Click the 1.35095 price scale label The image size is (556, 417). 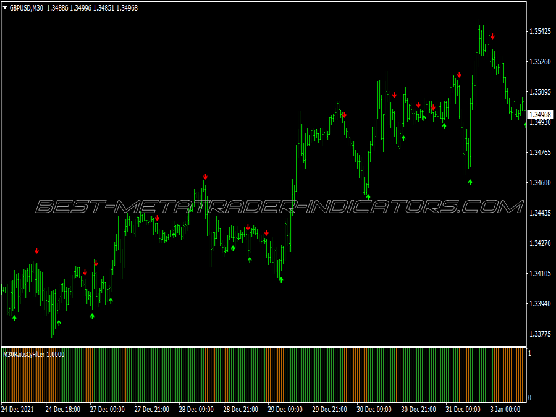pyautogui.click(x=540, y=92)
